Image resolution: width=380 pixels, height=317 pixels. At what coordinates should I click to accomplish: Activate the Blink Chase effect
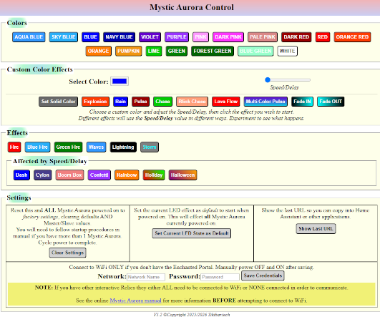193,102
